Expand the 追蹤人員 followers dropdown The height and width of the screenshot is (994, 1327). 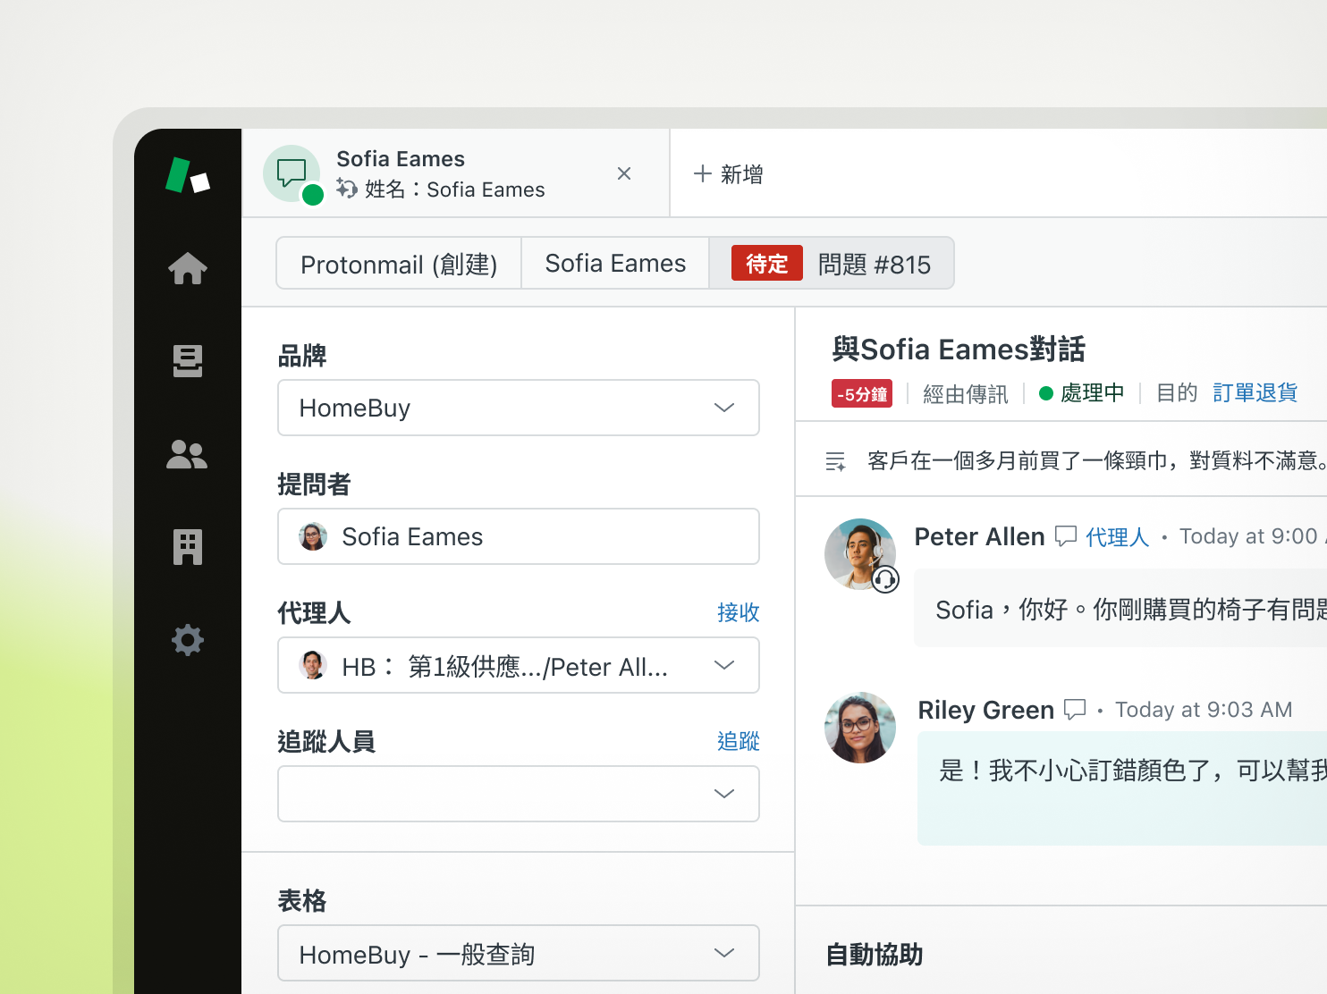click(x=519, y=794)
